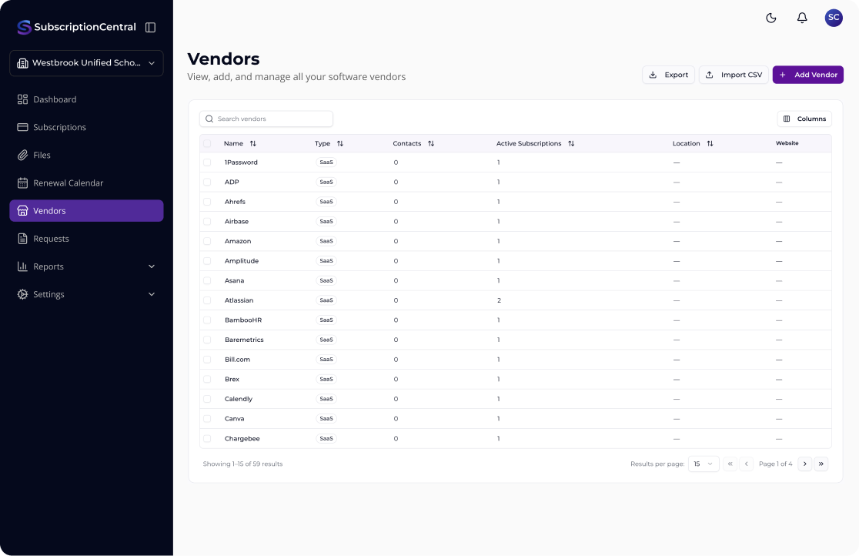Open Renewal Calendar in sidebar
This screenshot has height=556, width=859.
(x=86, y=183)
